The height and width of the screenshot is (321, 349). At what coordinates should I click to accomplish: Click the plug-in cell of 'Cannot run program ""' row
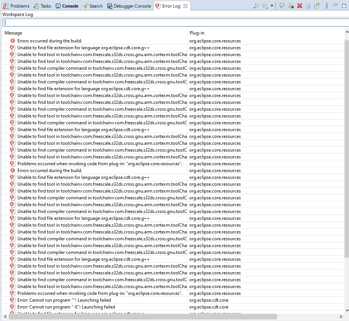(x=266, y=300)
